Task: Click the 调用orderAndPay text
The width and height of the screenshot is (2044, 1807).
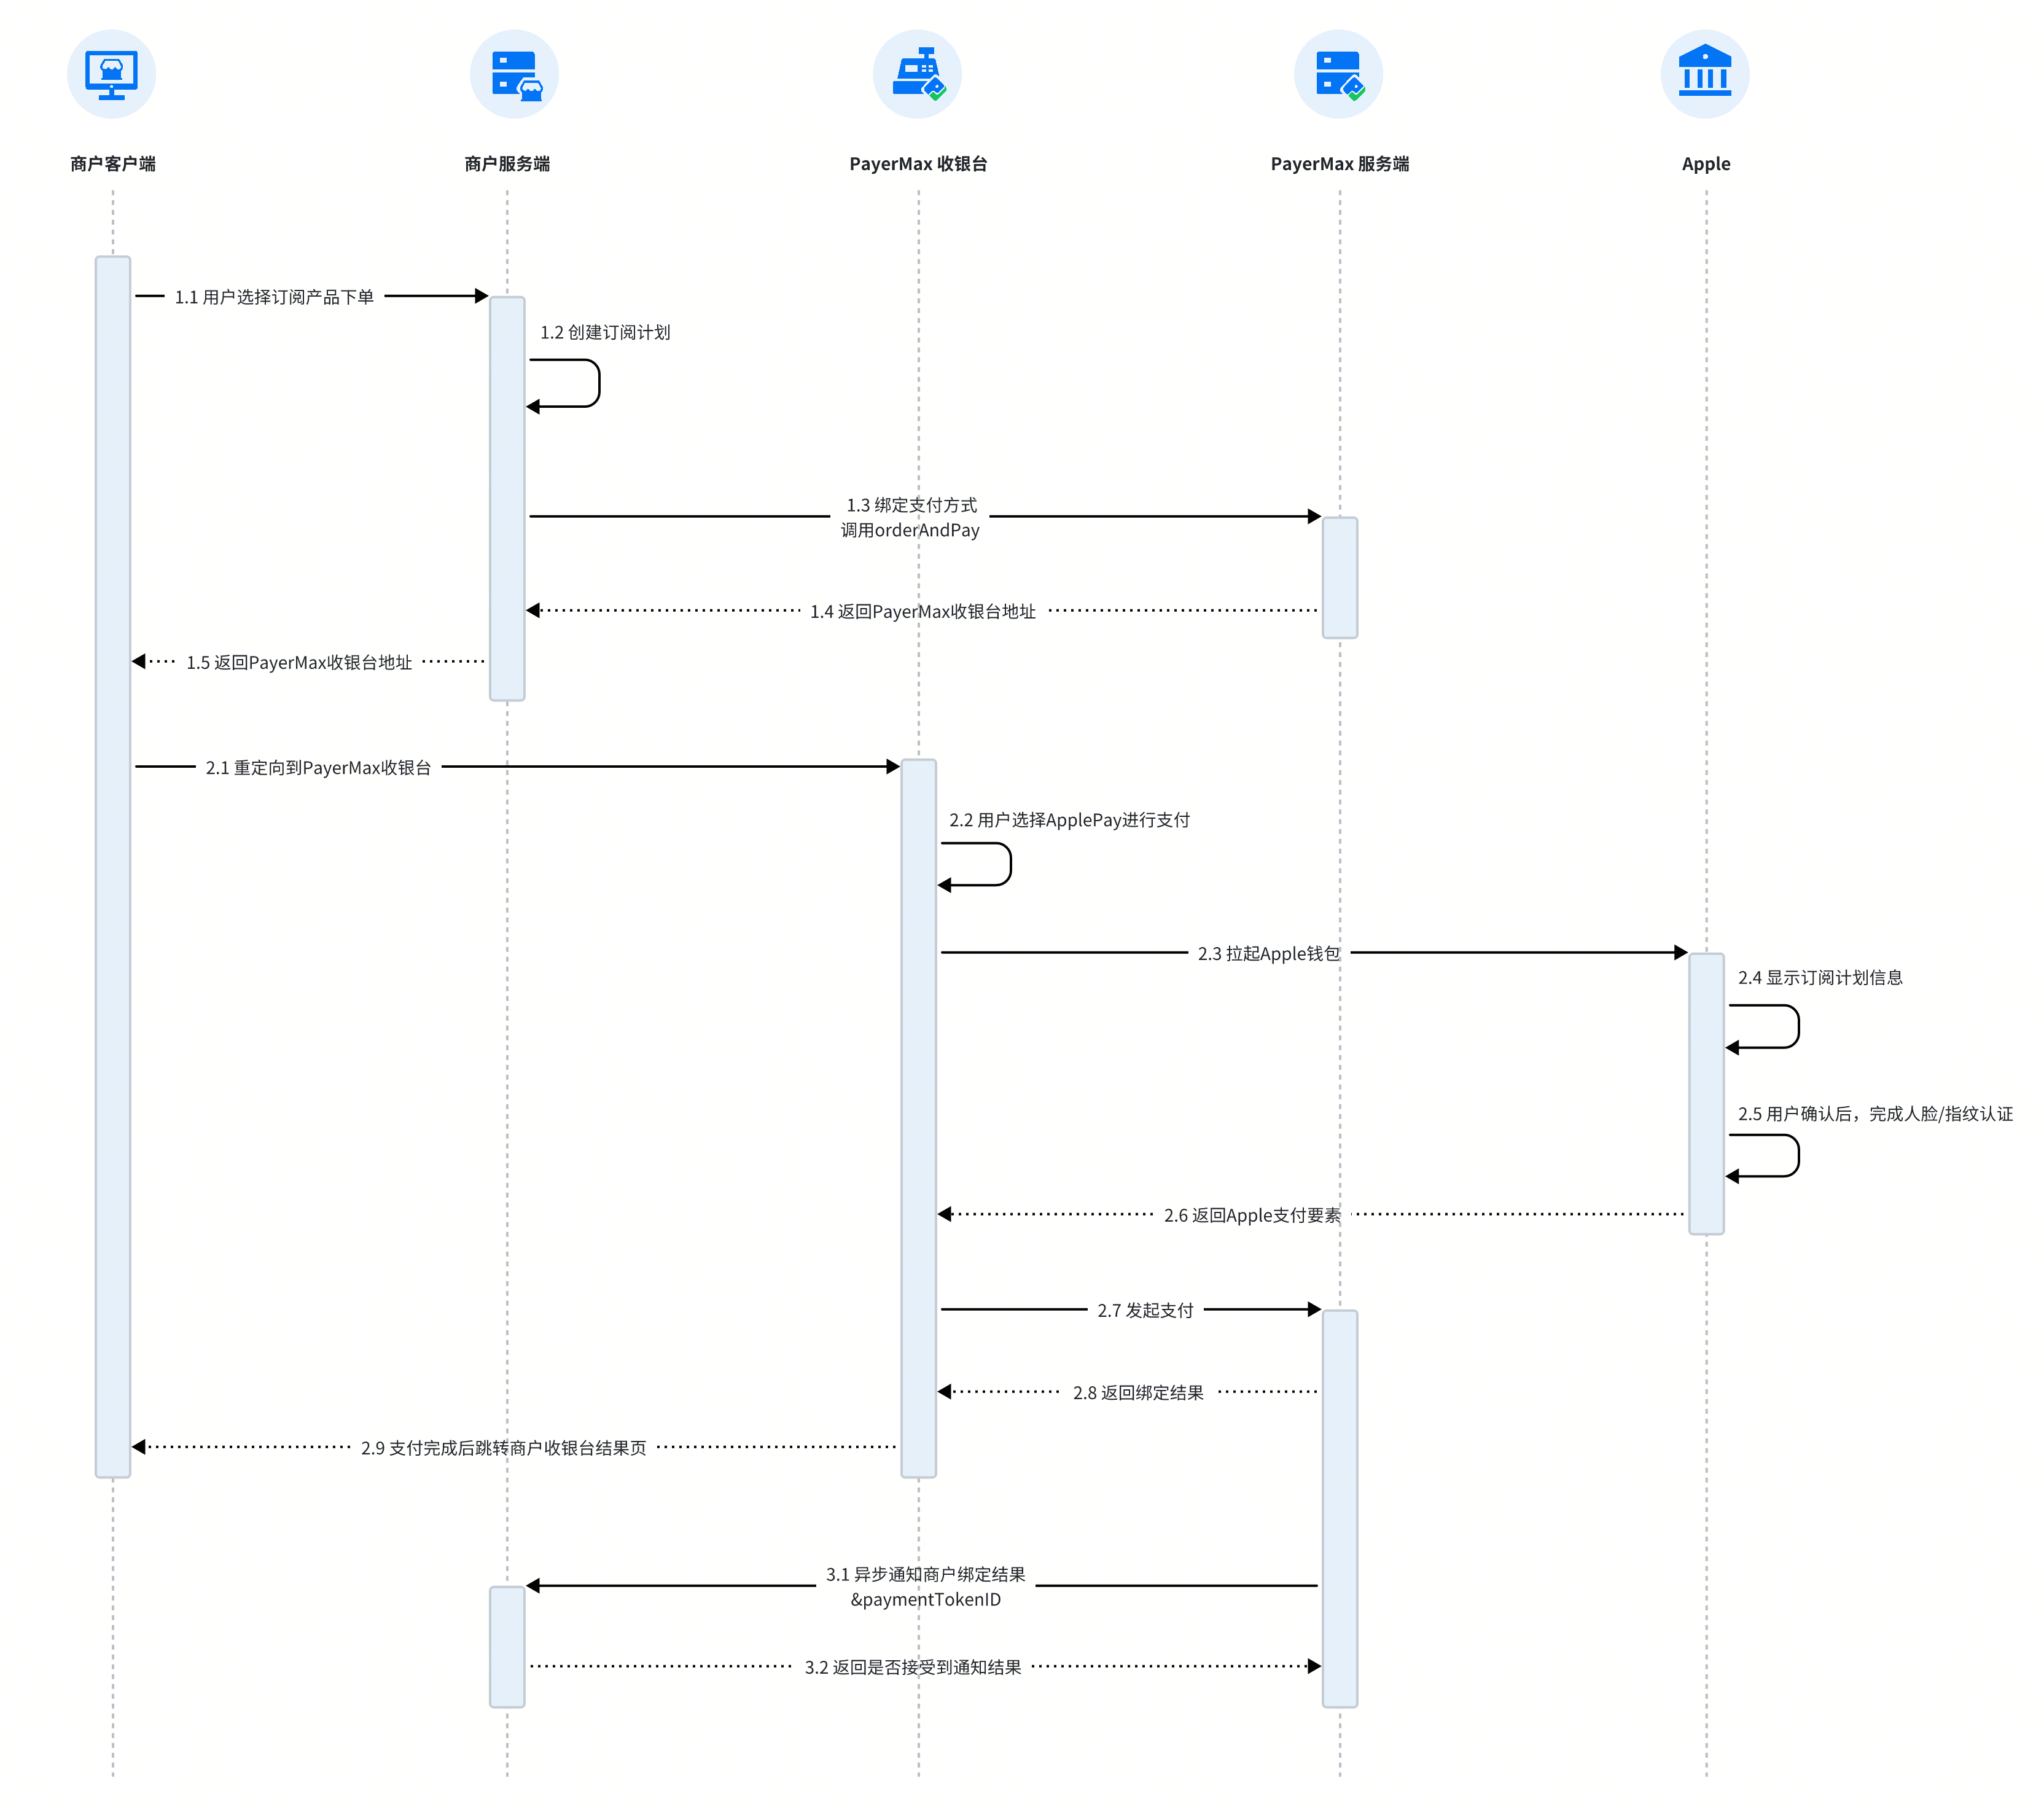Action: [x=910, y=530]
